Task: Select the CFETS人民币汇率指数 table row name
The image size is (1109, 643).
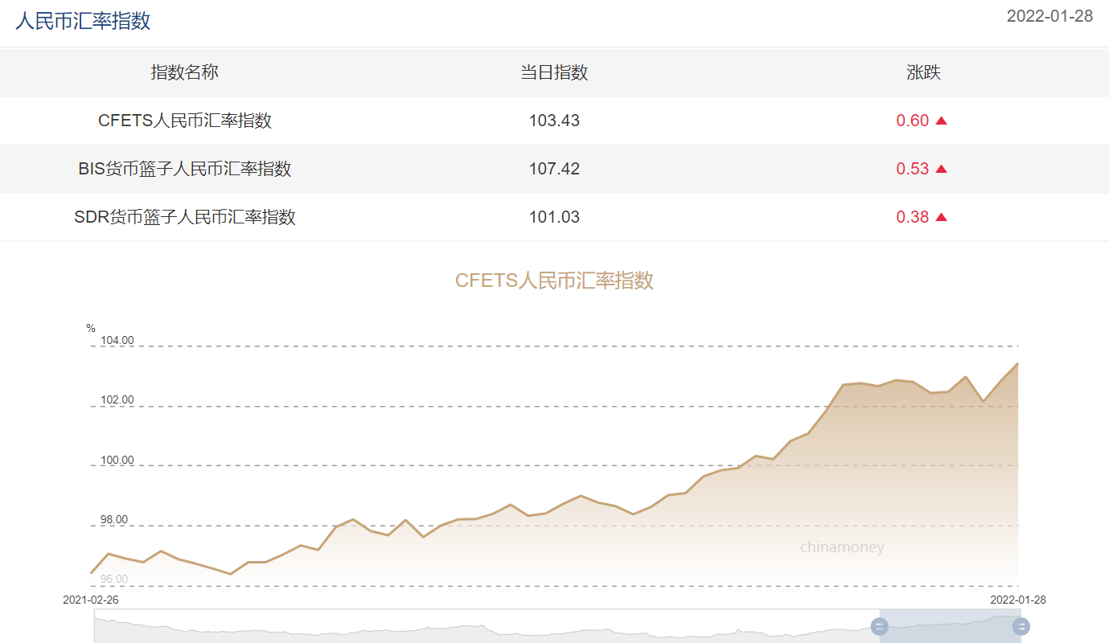Action: click(x=184, y=121)
